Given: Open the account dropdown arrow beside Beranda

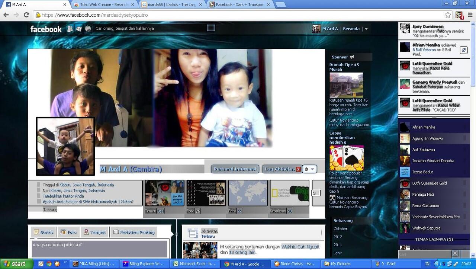Looking at the screenshot, I should coord(366,29).
